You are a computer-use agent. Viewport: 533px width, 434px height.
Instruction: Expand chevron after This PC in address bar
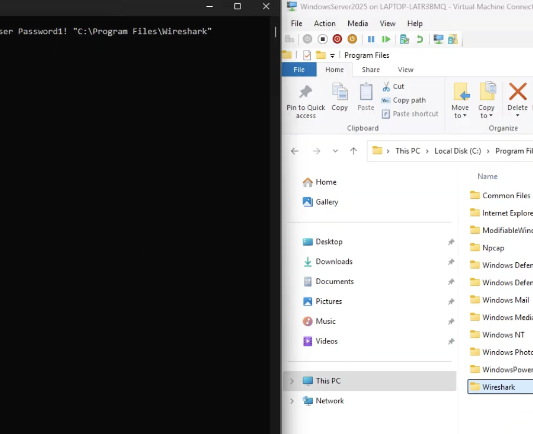(x=427, y=151)
